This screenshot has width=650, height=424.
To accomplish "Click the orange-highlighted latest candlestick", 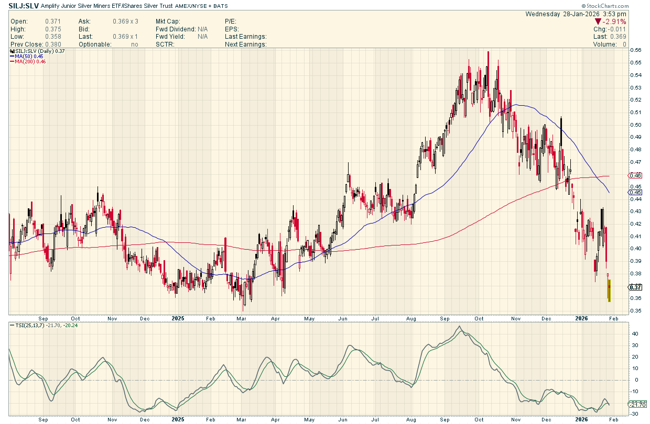I will coord(609,291).
